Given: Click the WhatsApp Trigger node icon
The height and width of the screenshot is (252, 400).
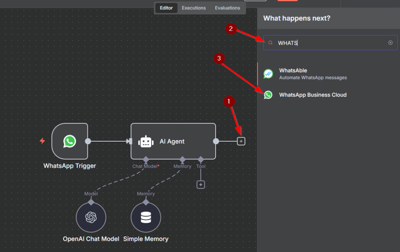Looking at the screenshot, I should coord(70,141).
